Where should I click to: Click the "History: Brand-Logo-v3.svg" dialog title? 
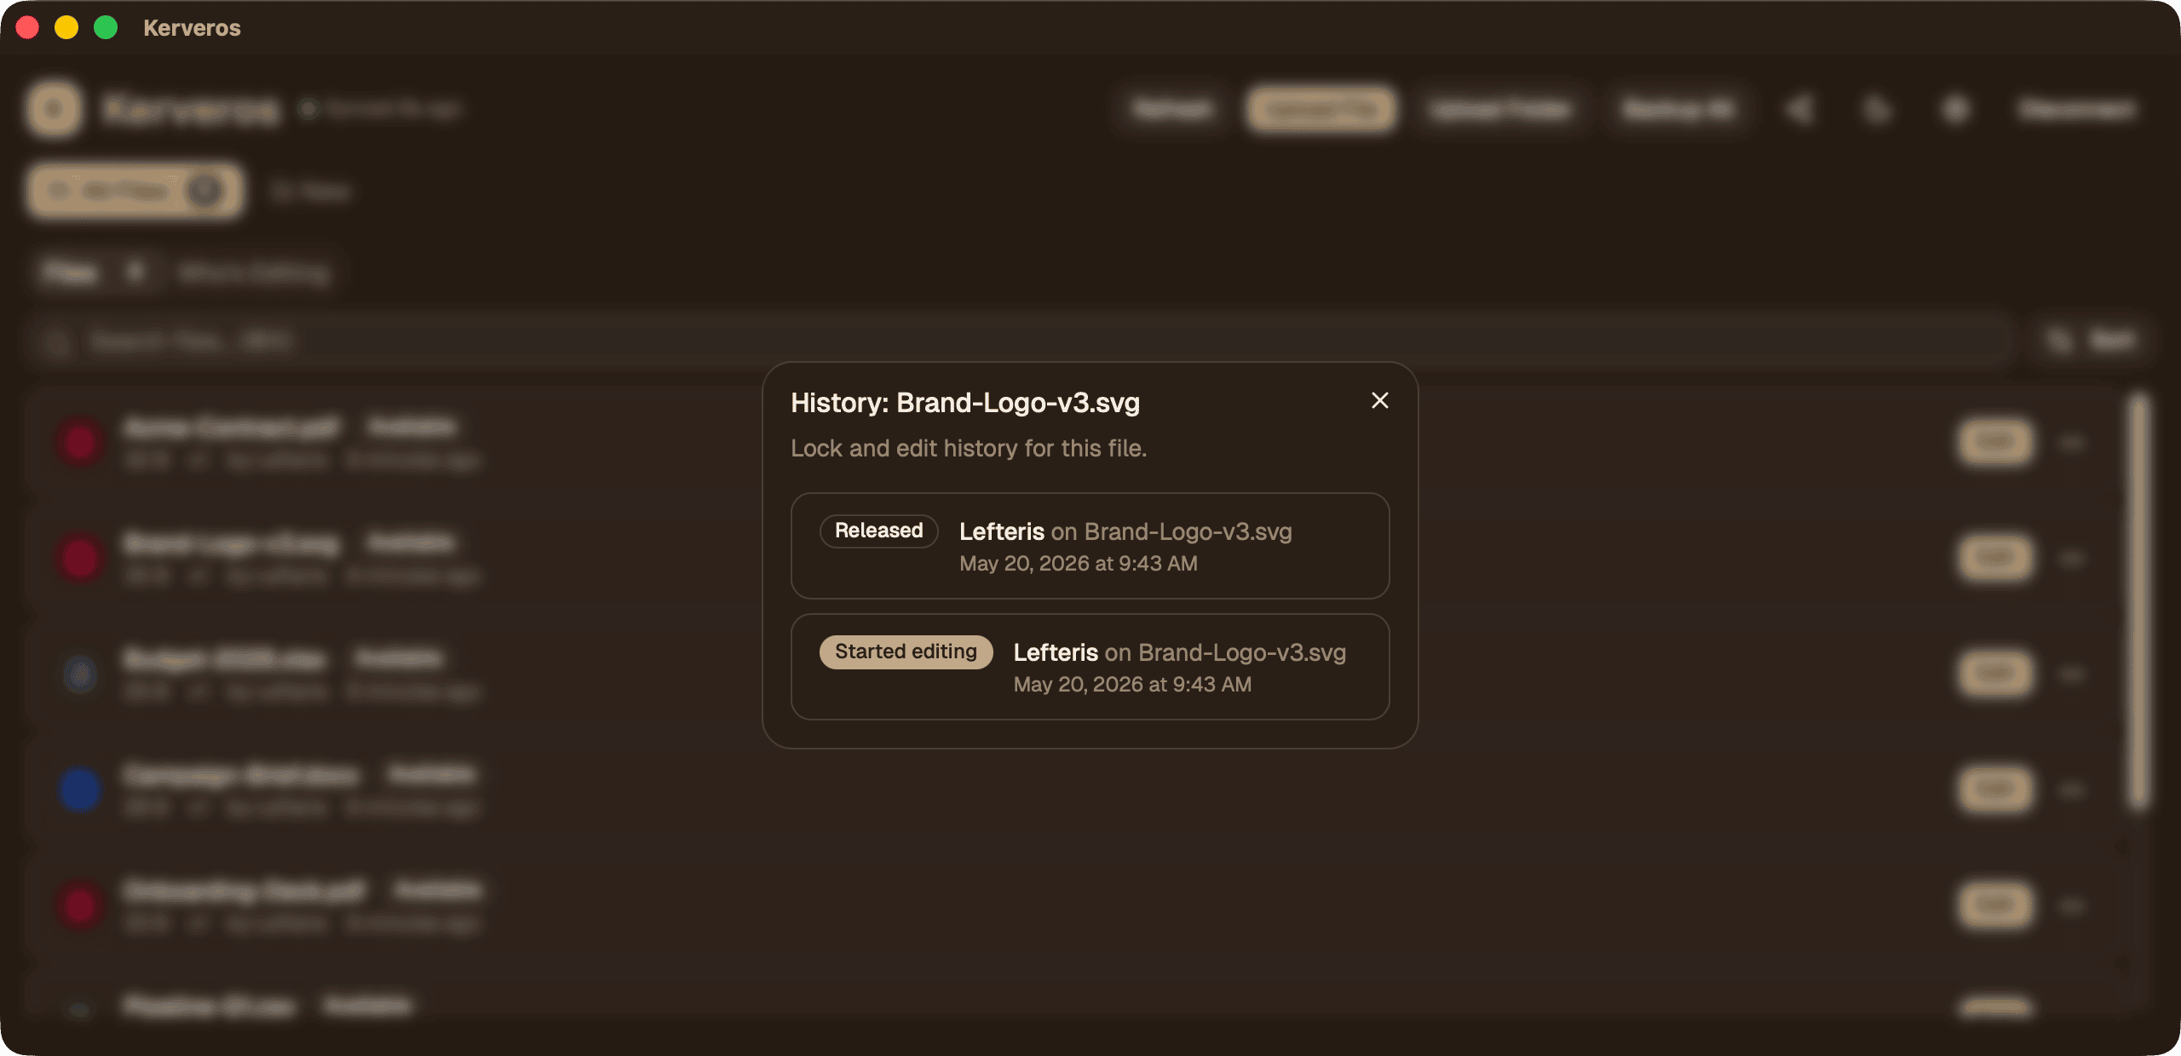pyautogui.click(x=964, y=403)
